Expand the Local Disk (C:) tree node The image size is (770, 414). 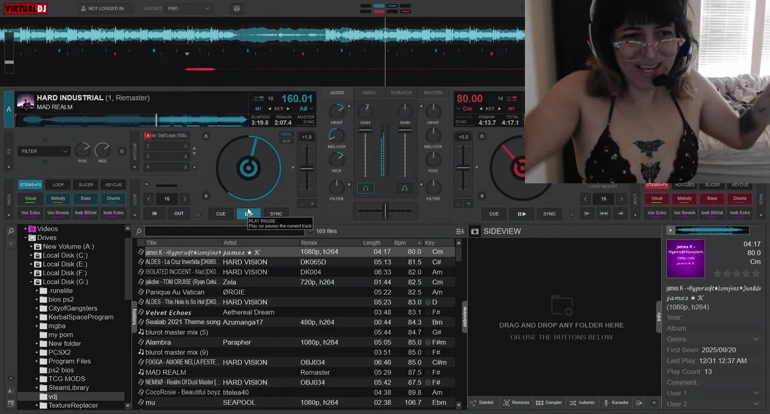coord(31,255)
